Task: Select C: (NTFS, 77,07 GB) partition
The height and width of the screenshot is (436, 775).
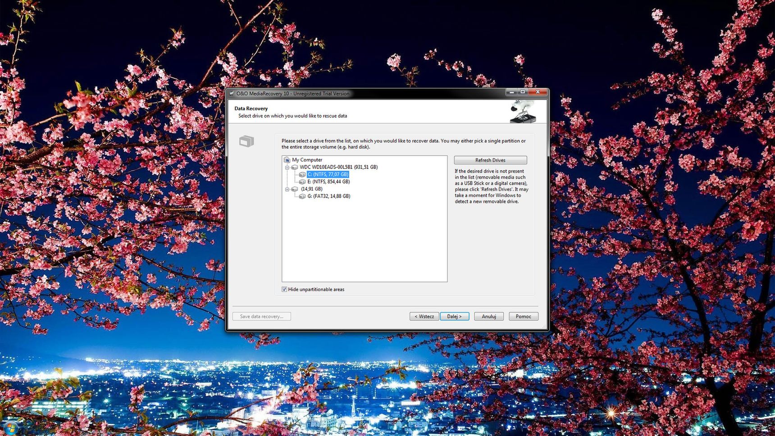Action: (328, 174)
